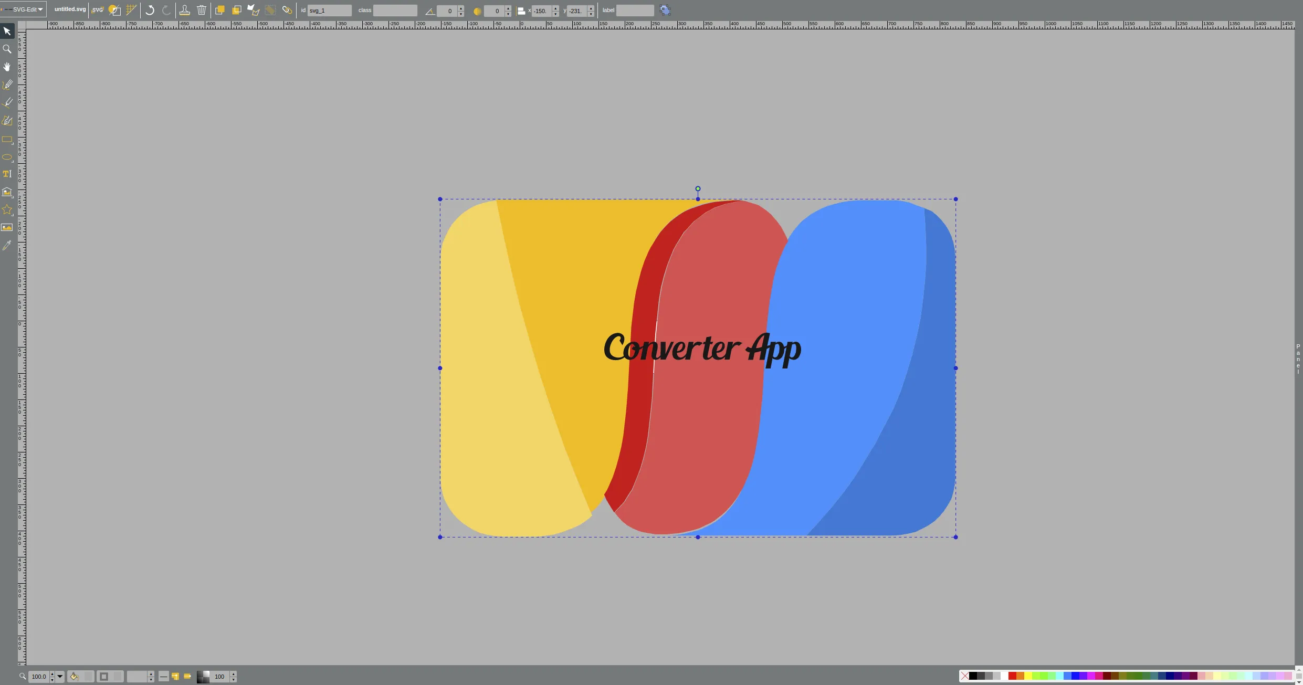Expand the side Panel handle

[1298, 359]
